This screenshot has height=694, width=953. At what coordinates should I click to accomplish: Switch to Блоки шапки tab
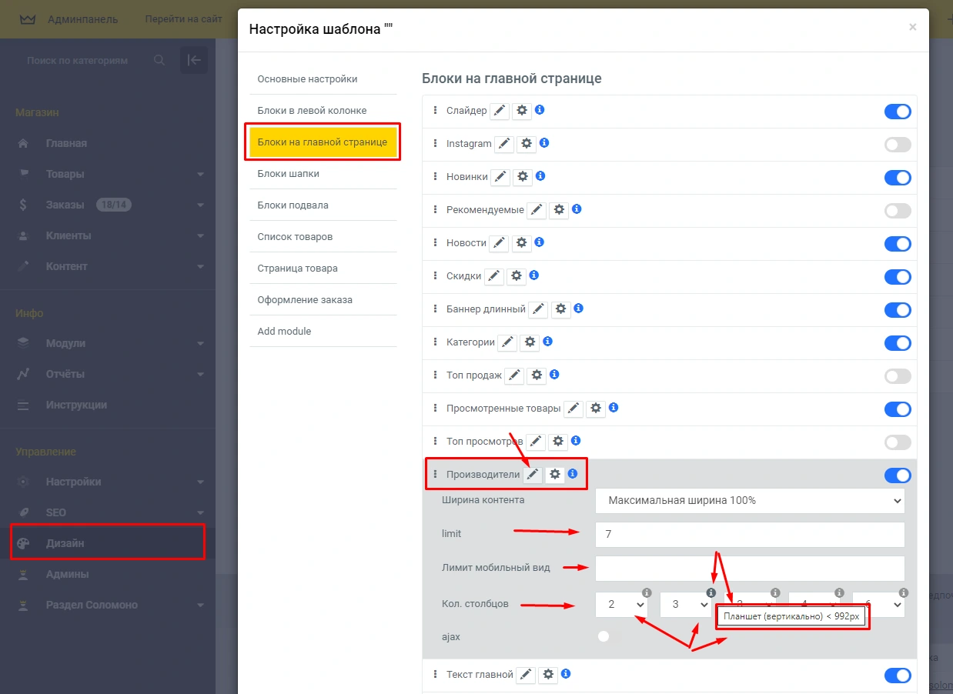[x=289, y=174]
